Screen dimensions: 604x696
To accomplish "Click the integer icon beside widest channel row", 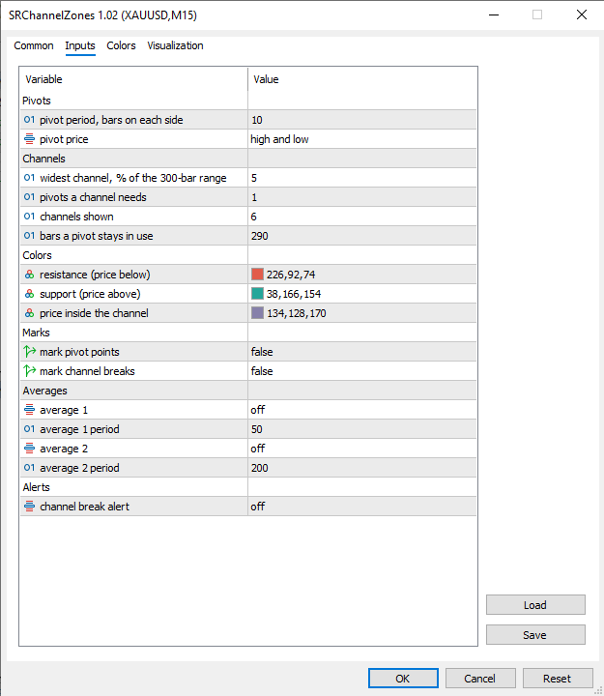I will (x=29, y=178).
